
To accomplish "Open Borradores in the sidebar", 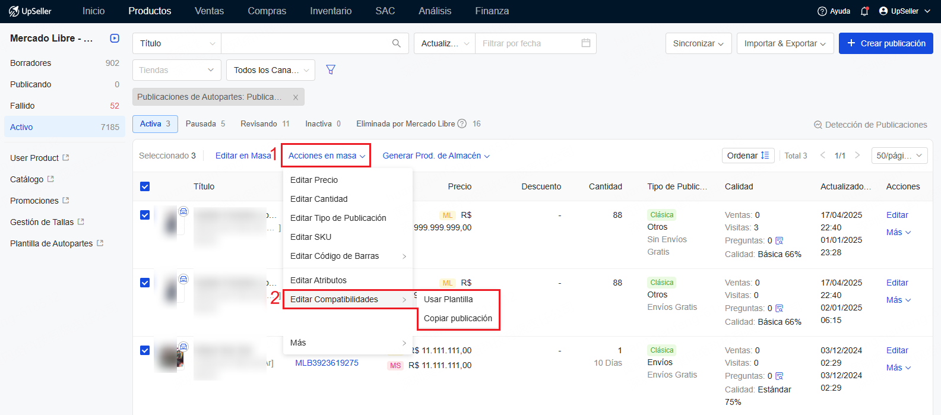I will (65, 63).
